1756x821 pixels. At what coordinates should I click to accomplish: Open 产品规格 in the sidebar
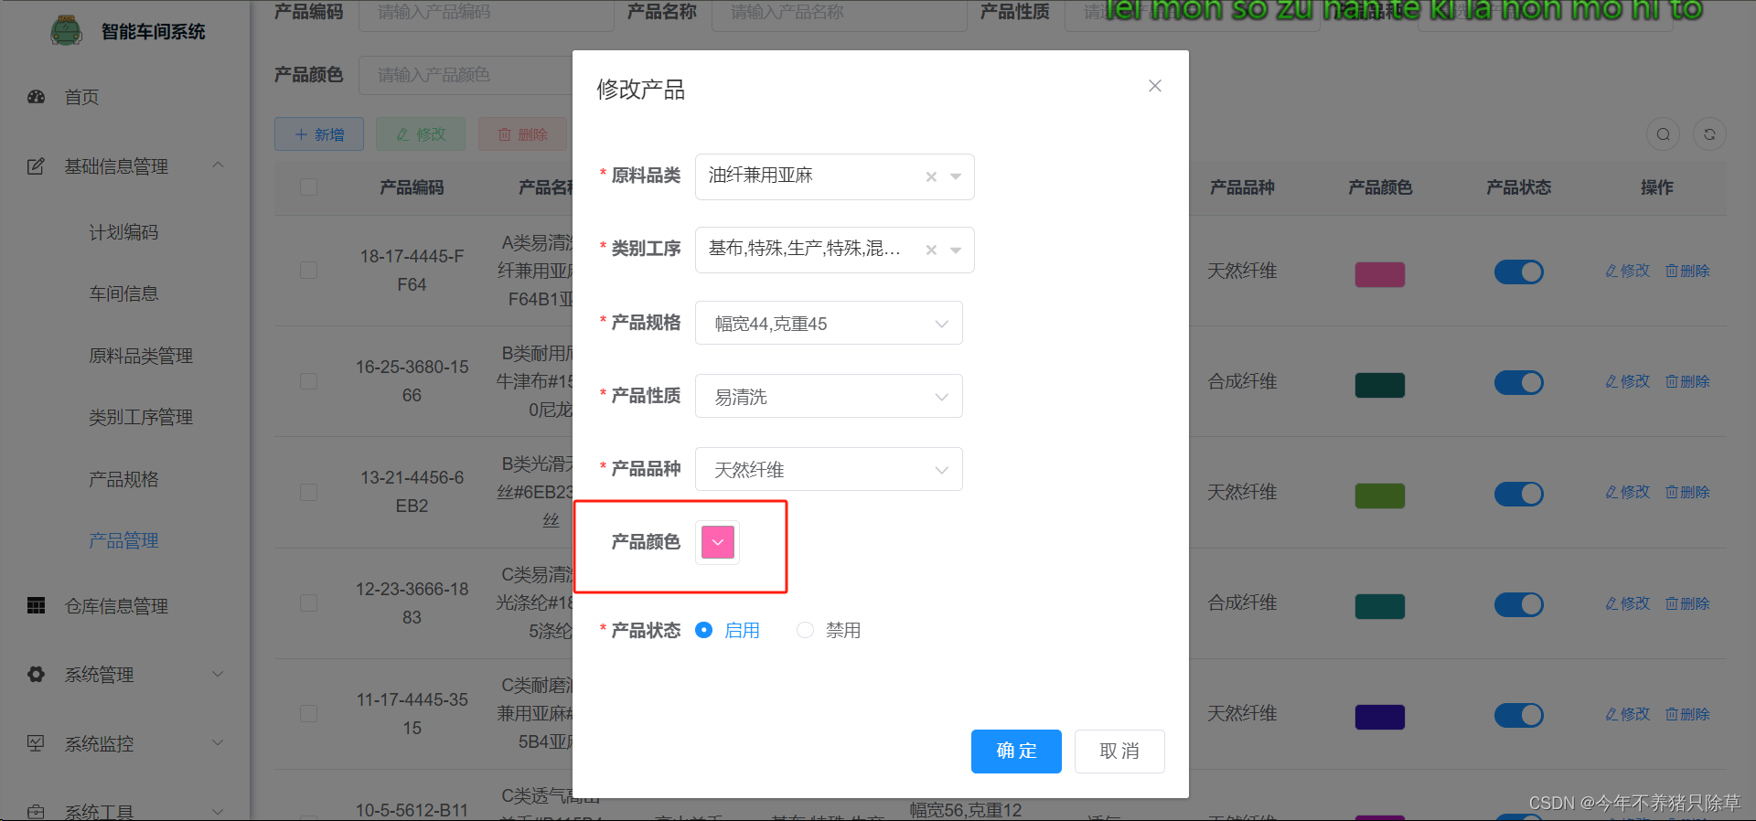(x=123, y=479)
